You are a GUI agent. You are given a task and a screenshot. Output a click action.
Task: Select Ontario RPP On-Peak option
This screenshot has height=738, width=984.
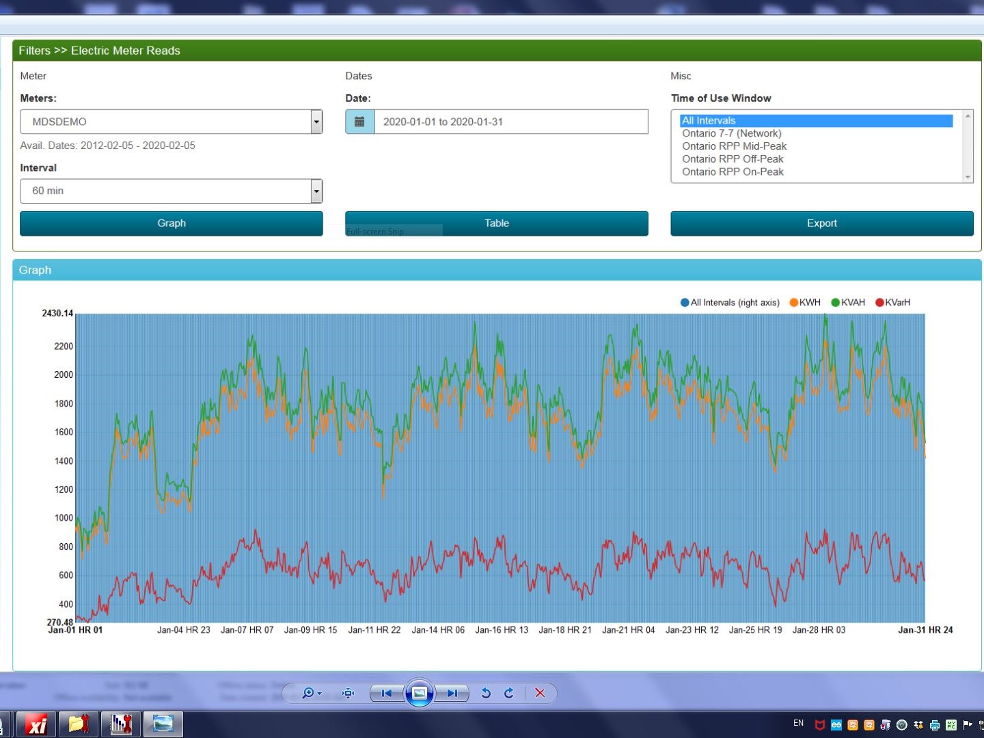817,172
